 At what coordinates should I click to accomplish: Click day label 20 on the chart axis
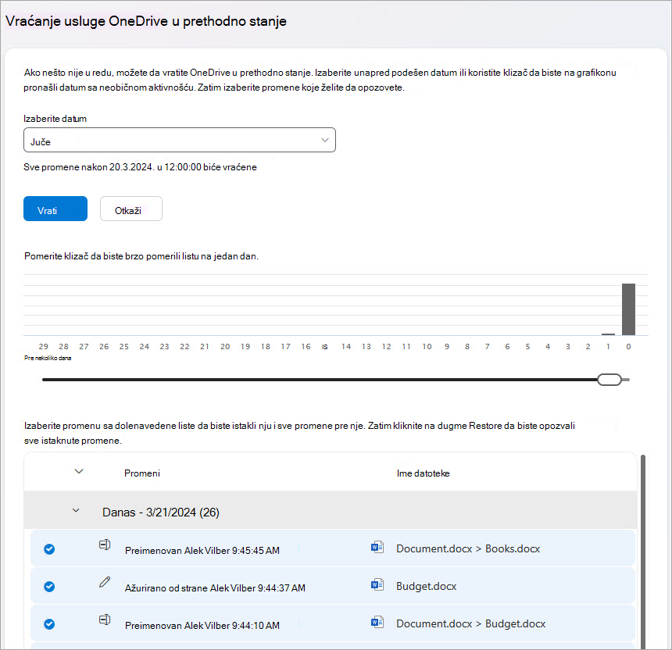click(x=225, y=346)
